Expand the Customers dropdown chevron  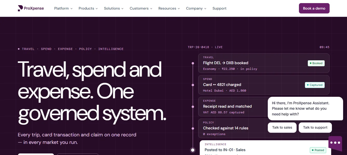click(151, 9)
